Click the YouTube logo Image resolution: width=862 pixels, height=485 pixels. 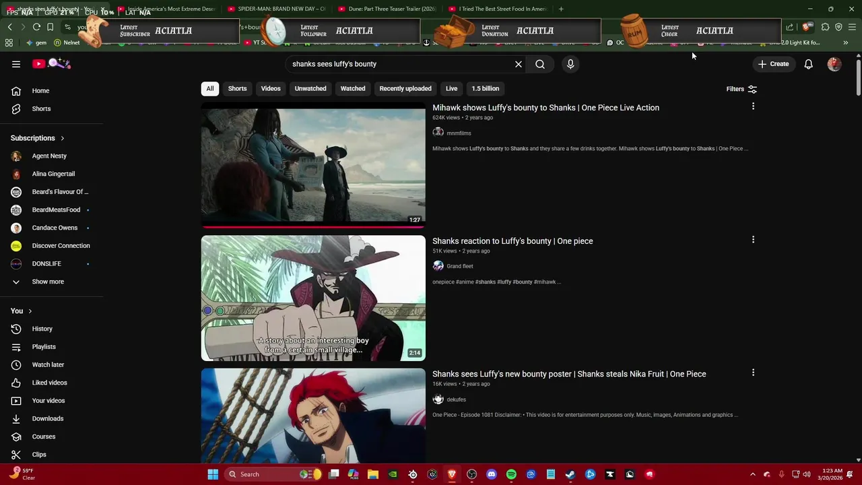[x=51, y=64]
